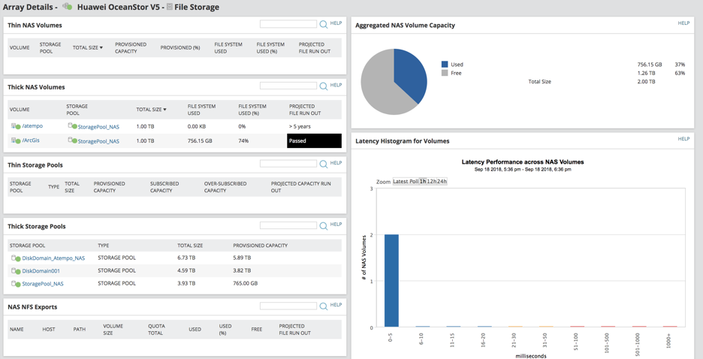Select 12h zoom range
This screenshot has height=359, width=703.
point(432,182)
